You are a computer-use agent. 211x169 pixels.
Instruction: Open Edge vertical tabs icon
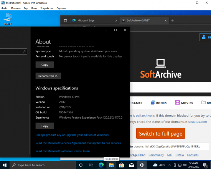pos(65,20)
